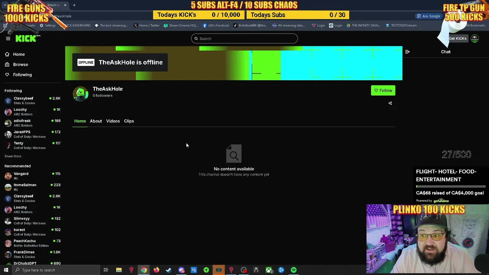Image resolution: width=489 pixels, height=275 pixels.
Task: Open kurect recommended channel
Action: (32, 231)
